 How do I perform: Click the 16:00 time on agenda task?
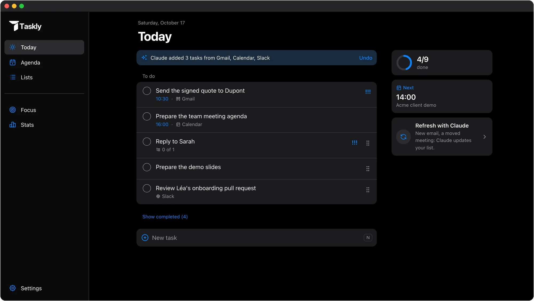point(162,124)
